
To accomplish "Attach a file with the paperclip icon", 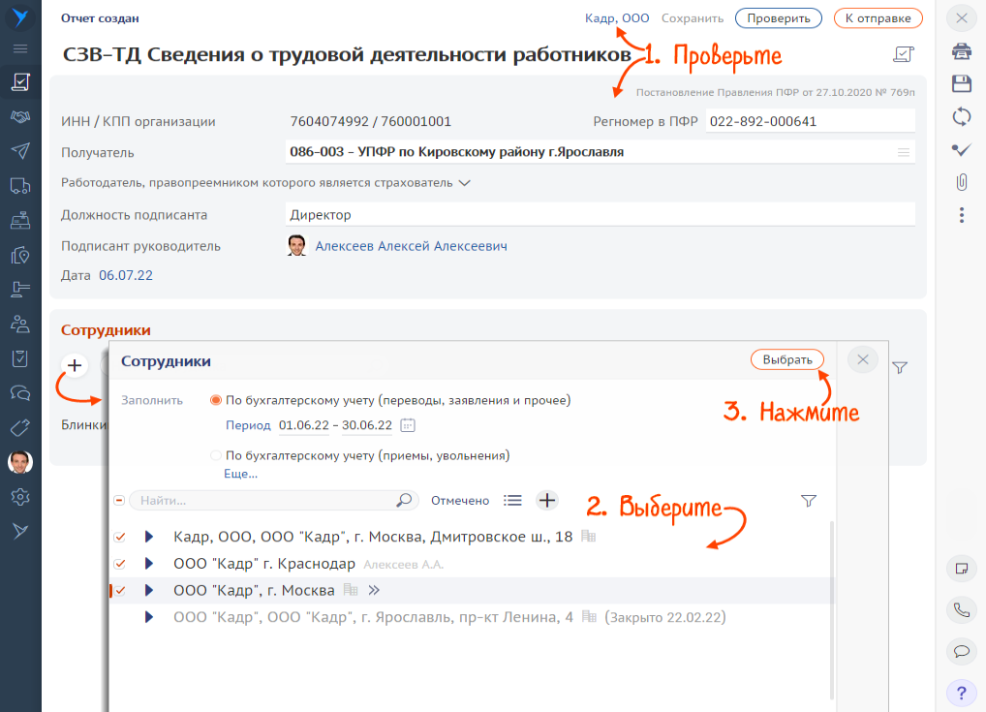I will pyautogui.click(x=961, y=182).
